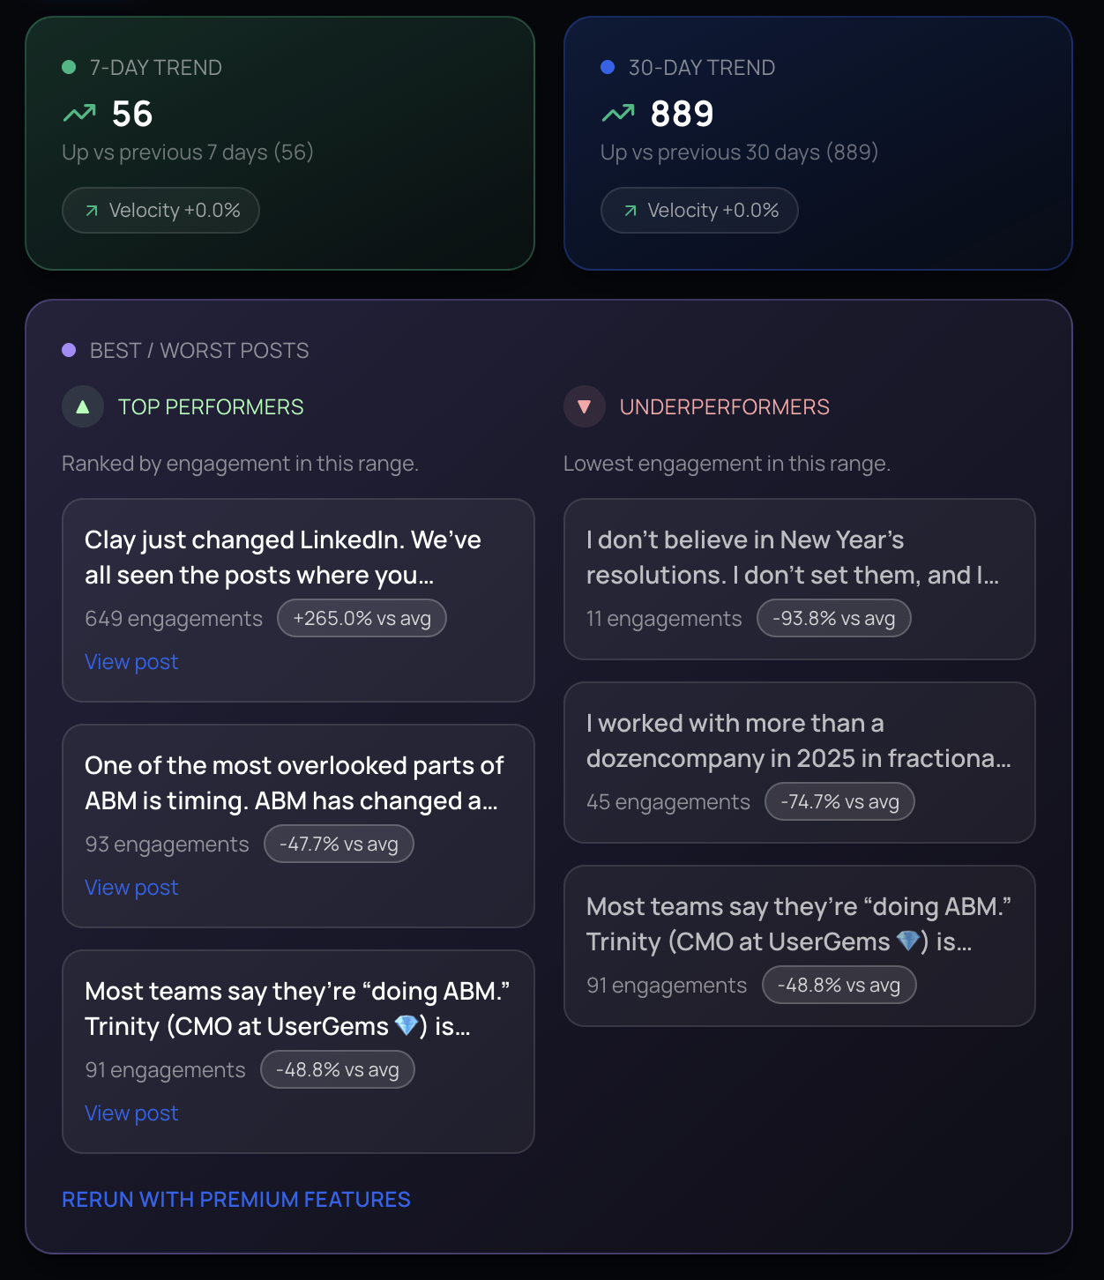The height and width of the screenshot is (1280, 1104).
Task: Switch to the UNDERPERFORMERS section
Action: [724, 406]
